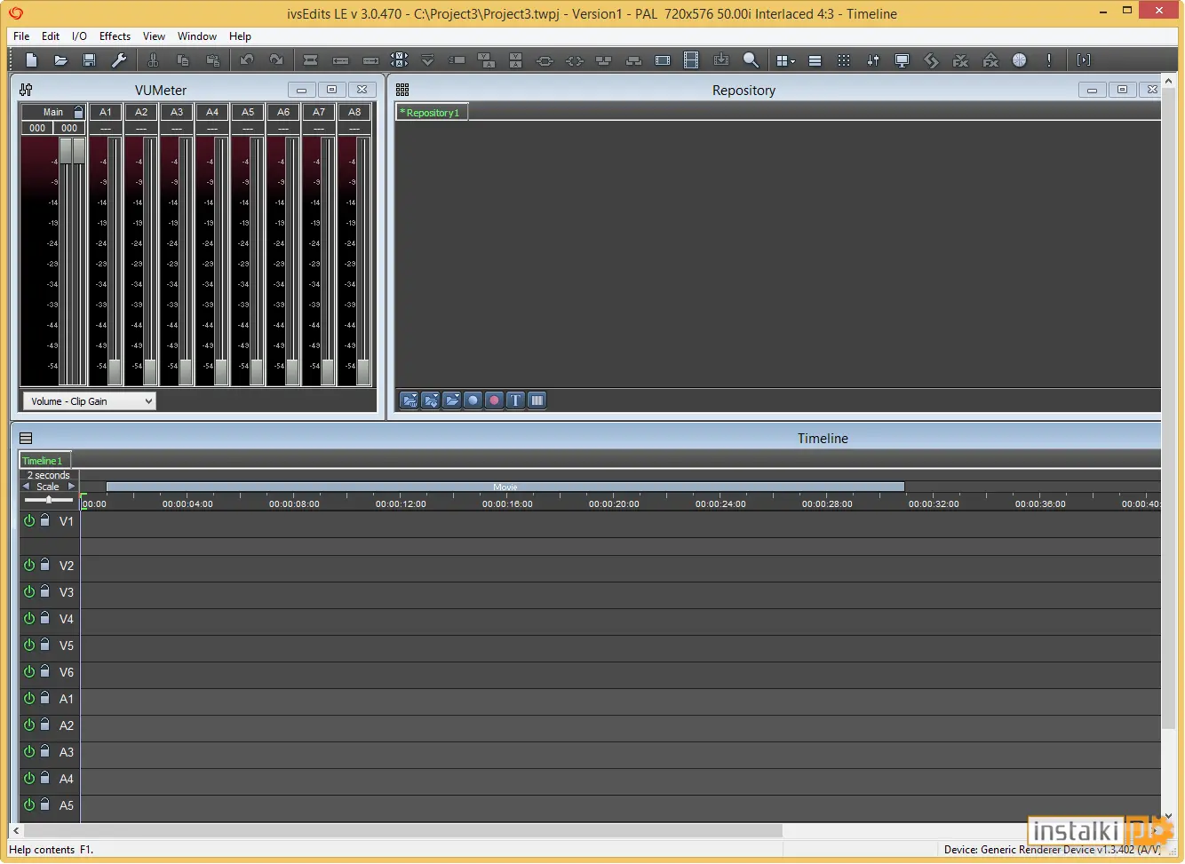Open the Volume - Clip Gain dropdown
This screenshot has height=864, width=1185.
pos(89,401)
